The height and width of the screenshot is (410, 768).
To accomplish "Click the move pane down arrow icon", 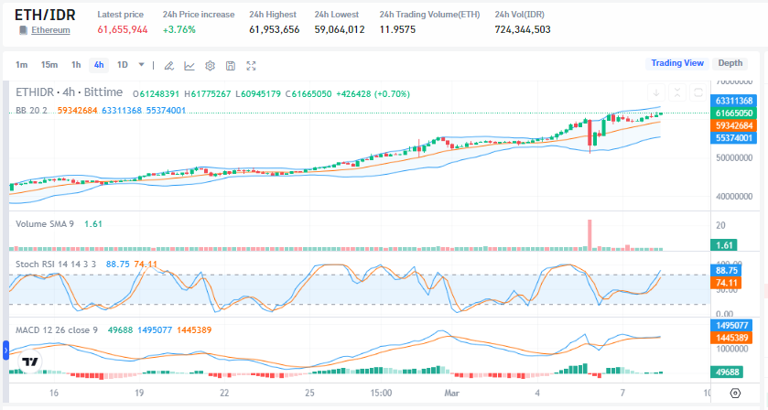I will coord(656,93).
